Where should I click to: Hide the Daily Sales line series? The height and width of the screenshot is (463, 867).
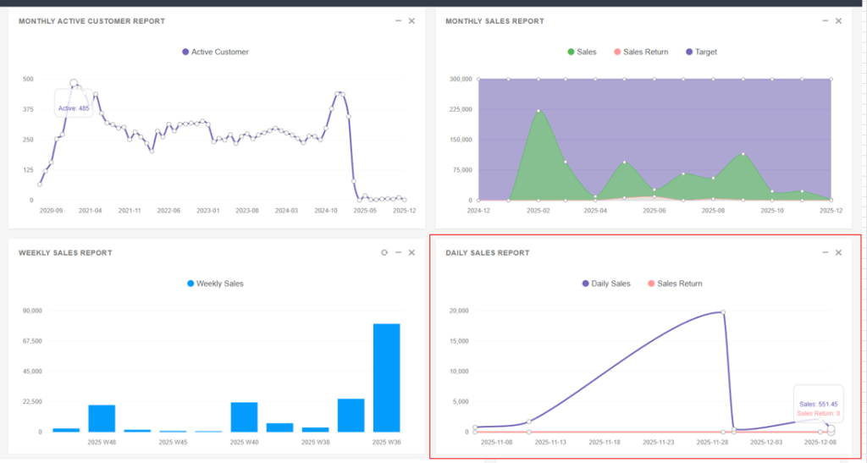tap(605, 284)
